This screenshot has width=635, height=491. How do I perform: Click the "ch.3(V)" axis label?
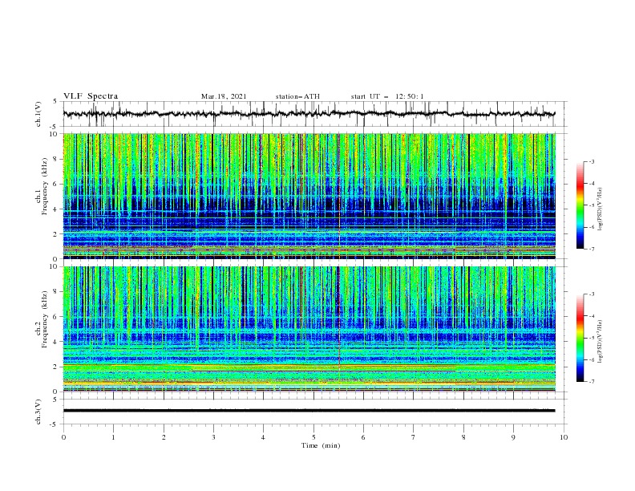[x=38, y=412]
